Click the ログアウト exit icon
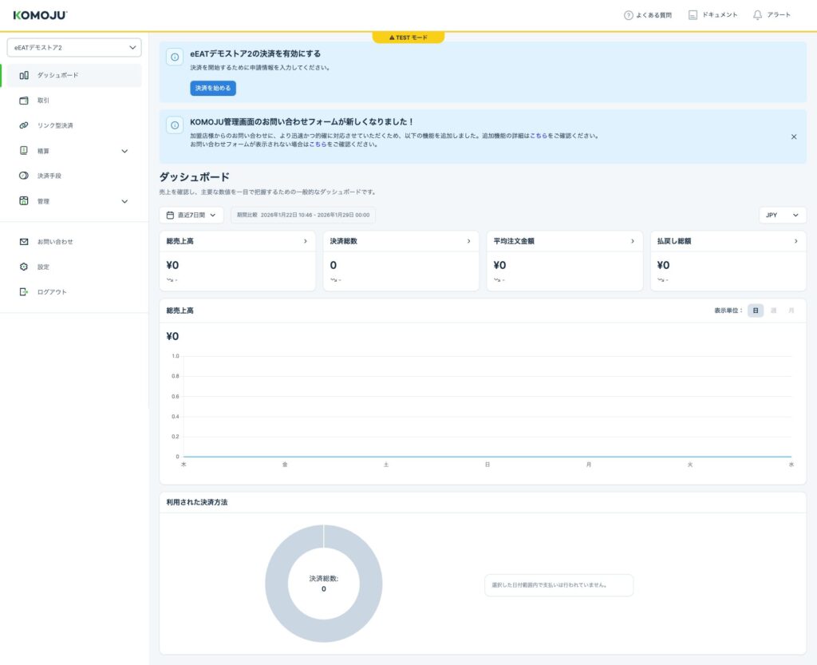This screenshot has height=665, width=817. [24, 292]
